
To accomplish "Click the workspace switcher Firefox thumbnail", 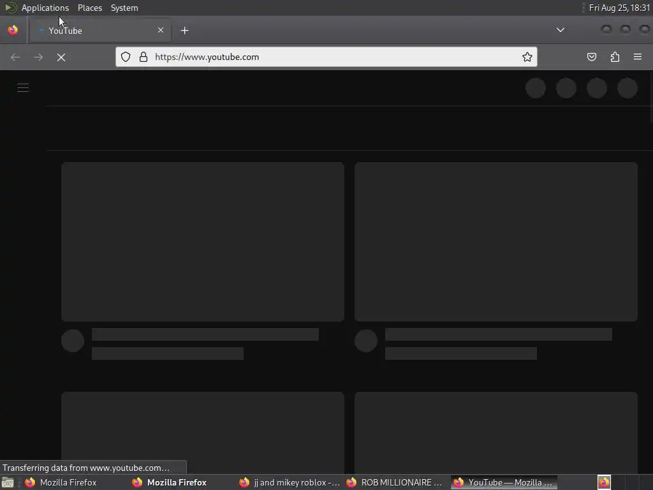I will click(605, 482).
